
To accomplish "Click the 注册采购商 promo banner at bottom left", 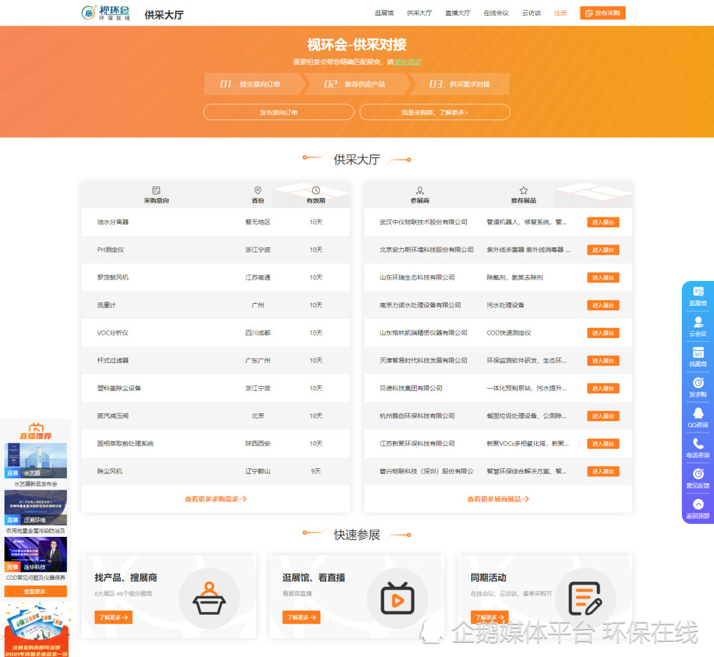I will point(36,630).
